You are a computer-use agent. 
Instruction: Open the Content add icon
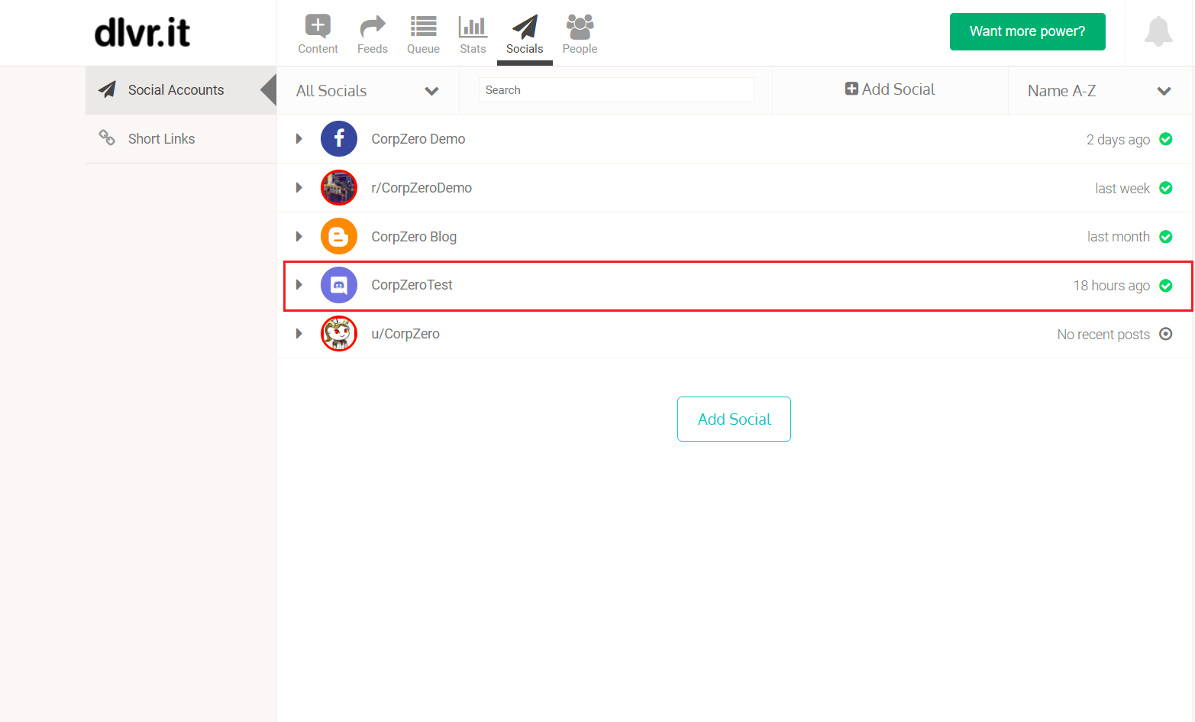(318, 27)
